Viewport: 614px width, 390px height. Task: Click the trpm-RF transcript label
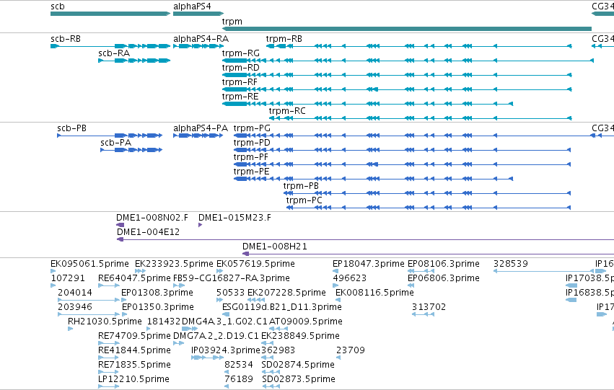[x=240, y=82]
